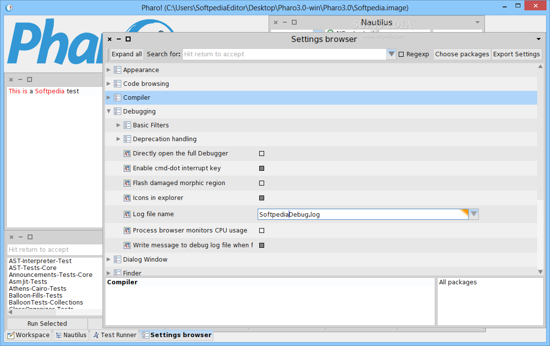Expand the Test Runner window with square icon
Screen dimensions: 550x346
[x=30, y=237]
